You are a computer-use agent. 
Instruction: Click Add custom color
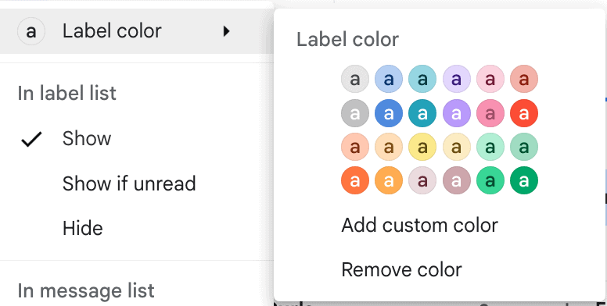click(x=419, y=225)
